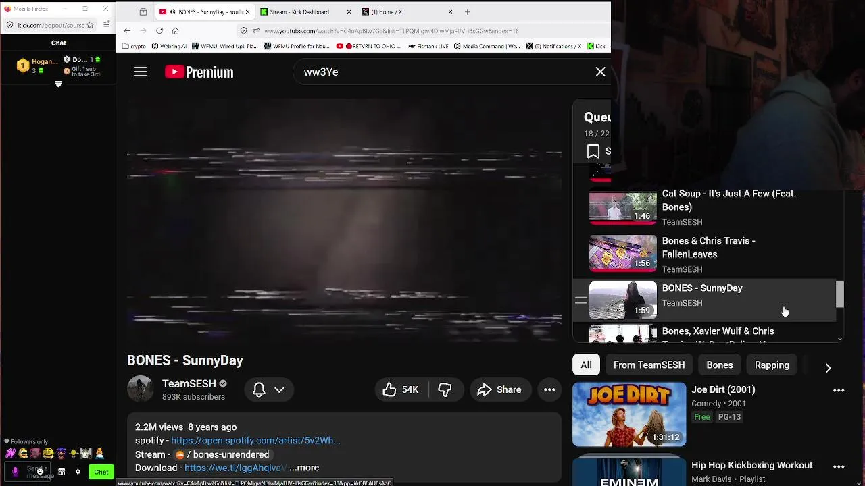Open the Spotify artist link in description
Screen dimensions: 865x486
255,441
